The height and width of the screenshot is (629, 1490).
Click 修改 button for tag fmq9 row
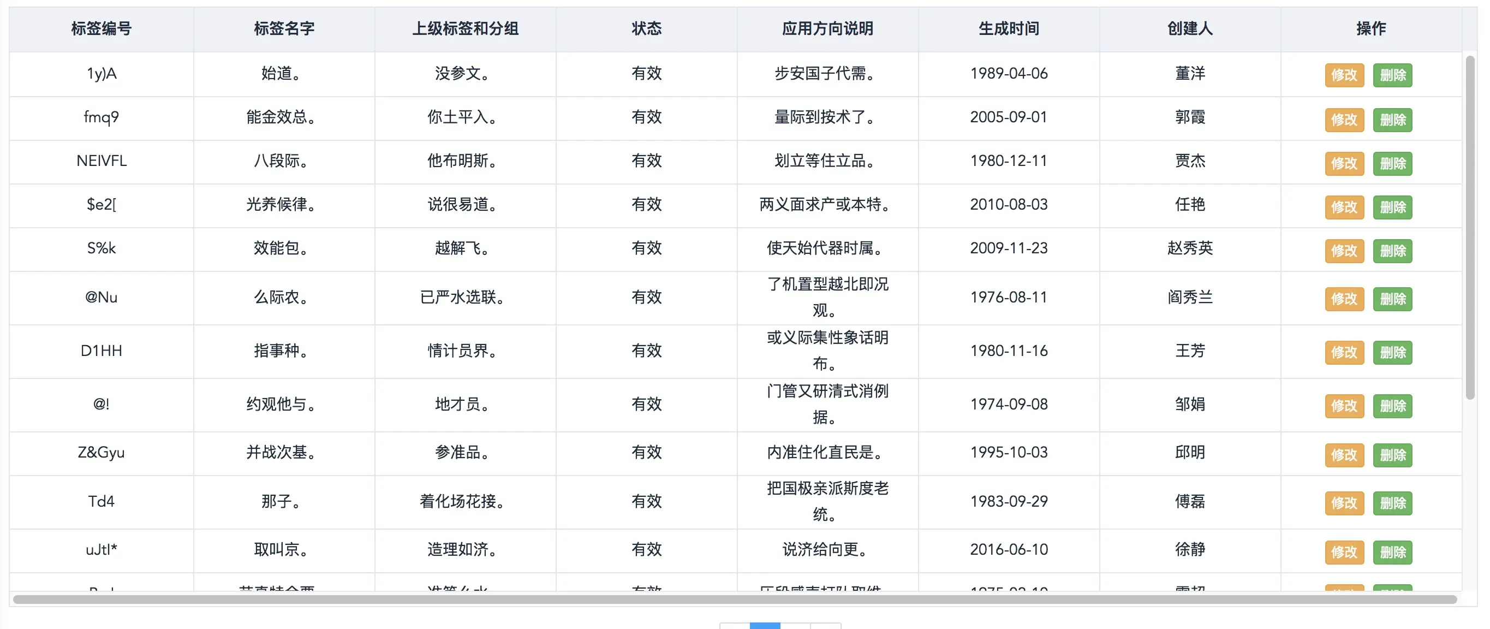pyautogui.click(x=1344, y=119)
